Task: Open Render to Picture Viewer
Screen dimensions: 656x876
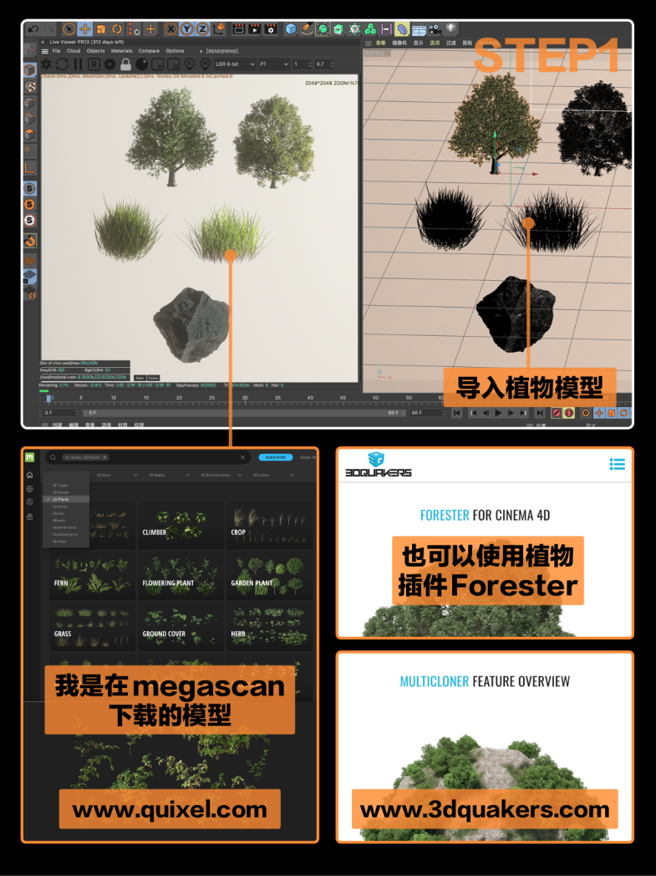Action: click(x=255, y=29)
